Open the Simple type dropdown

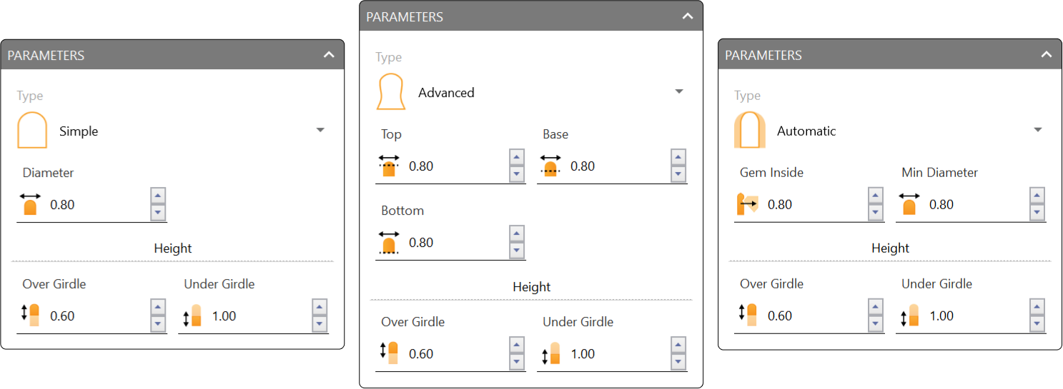tap(320, 130)
